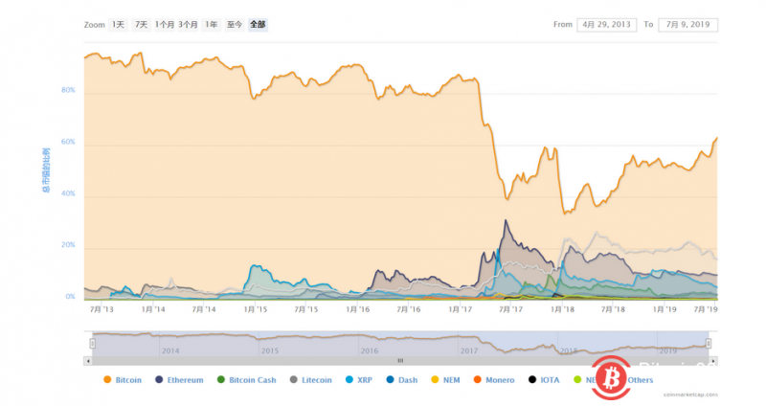The height and width of the screenshot is (406, 766).
Task: Toggle Others series via legend
Action: [x=640, y=379]
